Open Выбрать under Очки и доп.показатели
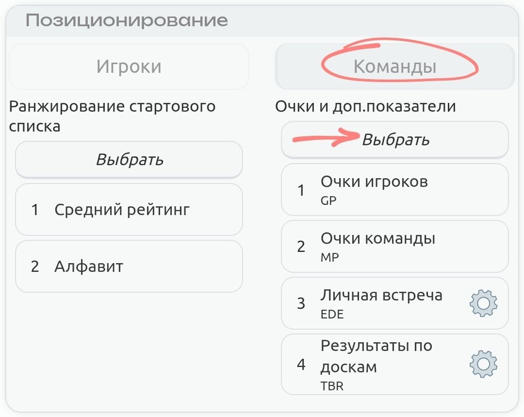The height and width of the screenshot is (417, 524). [395, 140]
